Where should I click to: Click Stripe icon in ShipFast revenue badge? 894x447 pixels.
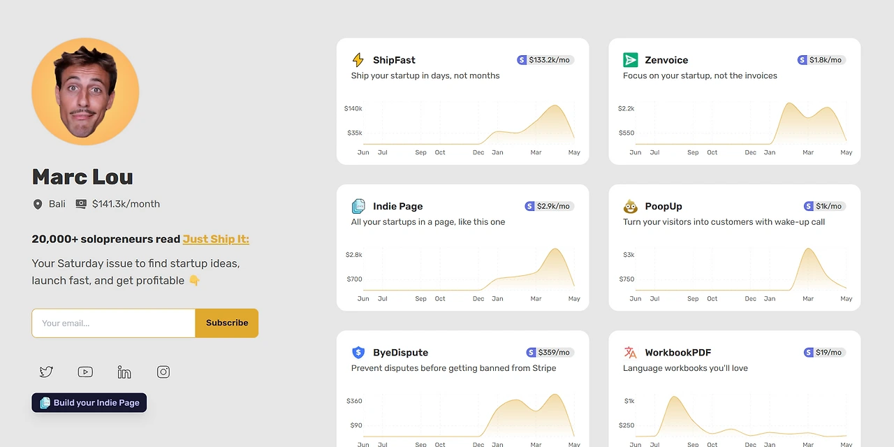click(522, 60)
